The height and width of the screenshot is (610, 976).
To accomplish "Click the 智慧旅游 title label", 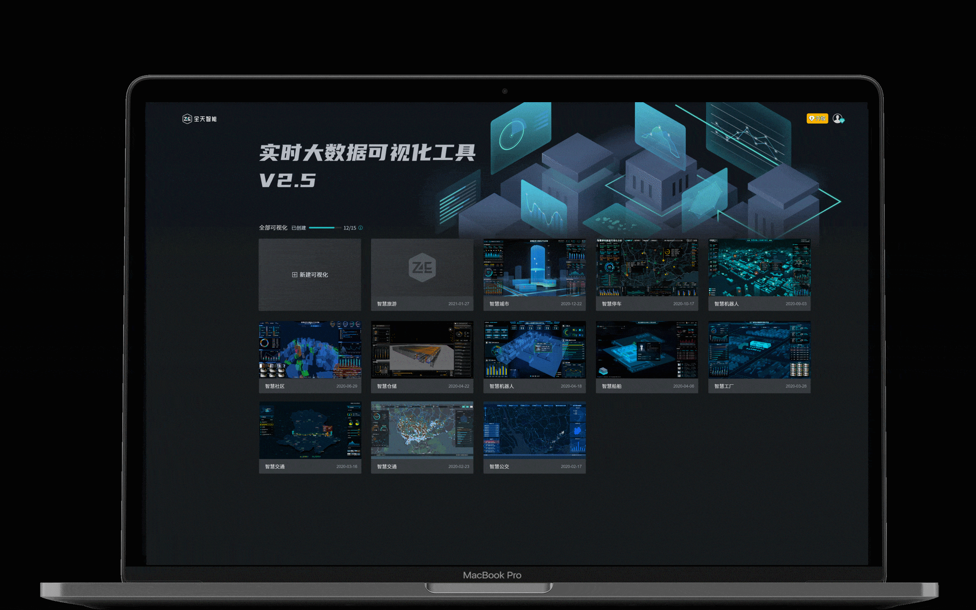I will point(387,304).
